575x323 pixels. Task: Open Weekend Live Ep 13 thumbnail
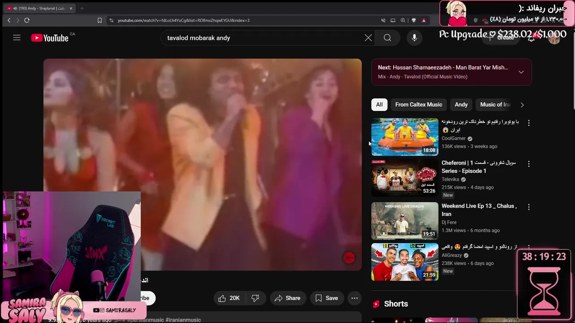click(x=405, y=221)
